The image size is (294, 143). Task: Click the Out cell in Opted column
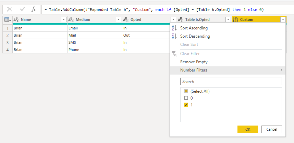[x=146, y=35]
